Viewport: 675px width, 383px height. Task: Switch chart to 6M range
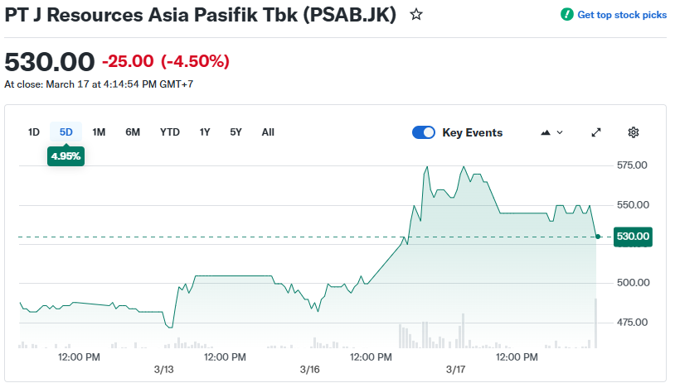coord(133,132)
